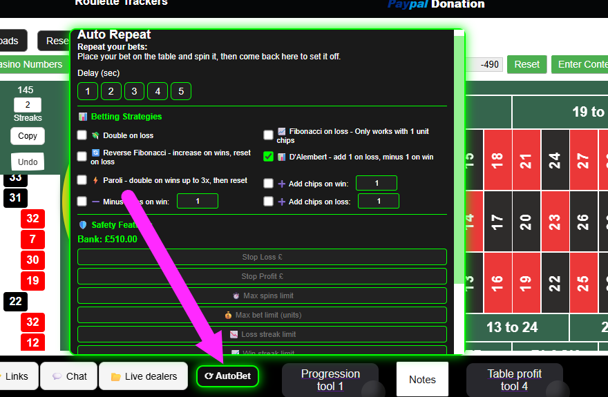Tick Fibonacci on loss checkbox
This screenshot has width=608, height=397.
click(269, 135)
